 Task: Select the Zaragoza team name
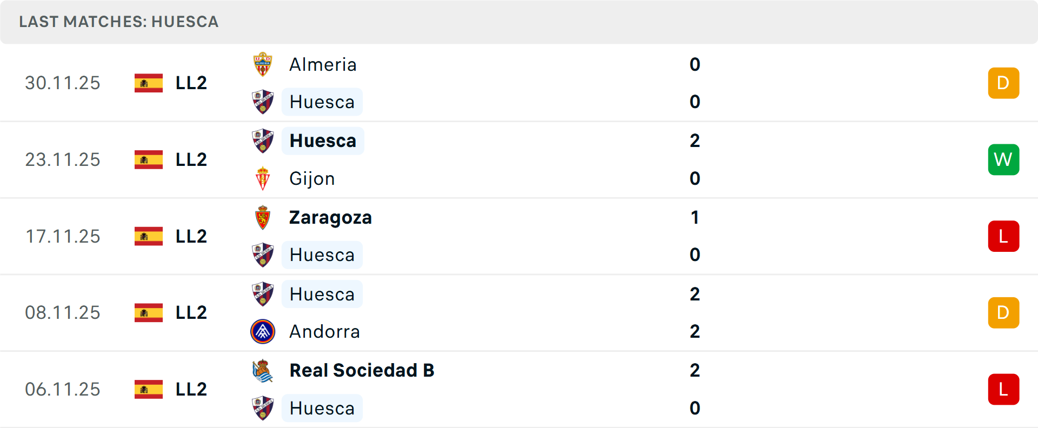tap(330, 217)
